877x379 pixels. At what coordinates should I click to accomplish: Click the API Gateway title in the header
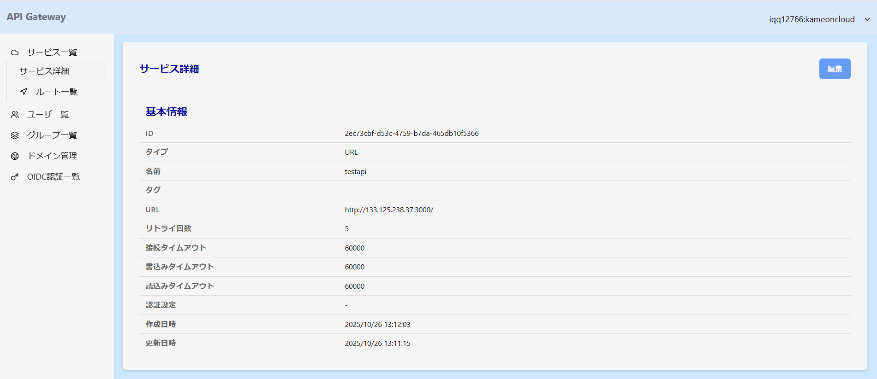[x=36, y=17]
